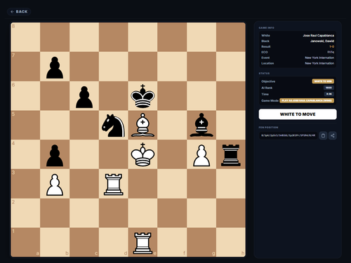Image resolution: width=351 pixels, height=263 pixels.
Task: Click the empty f6 square
Action: (172, 96)
